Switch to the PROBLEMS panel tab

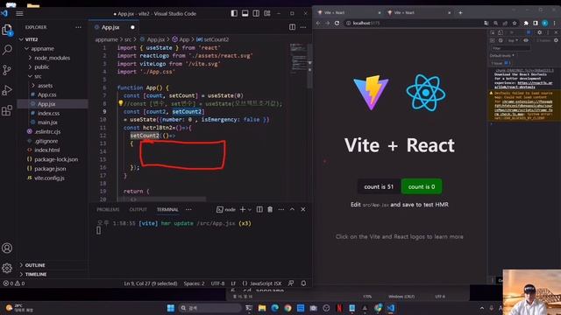pyautogui.click(x=108, y=209)
